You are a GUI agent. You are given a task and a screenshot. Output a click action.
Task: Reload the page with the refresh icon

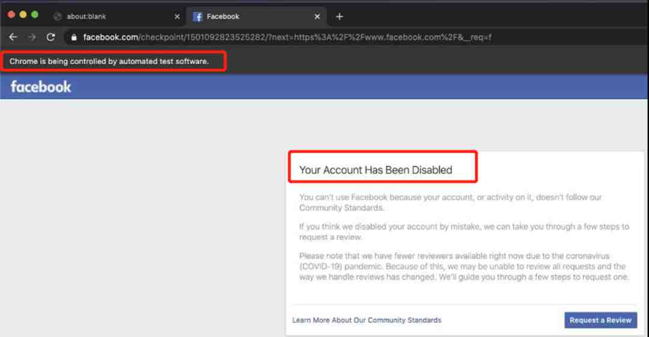51,37
